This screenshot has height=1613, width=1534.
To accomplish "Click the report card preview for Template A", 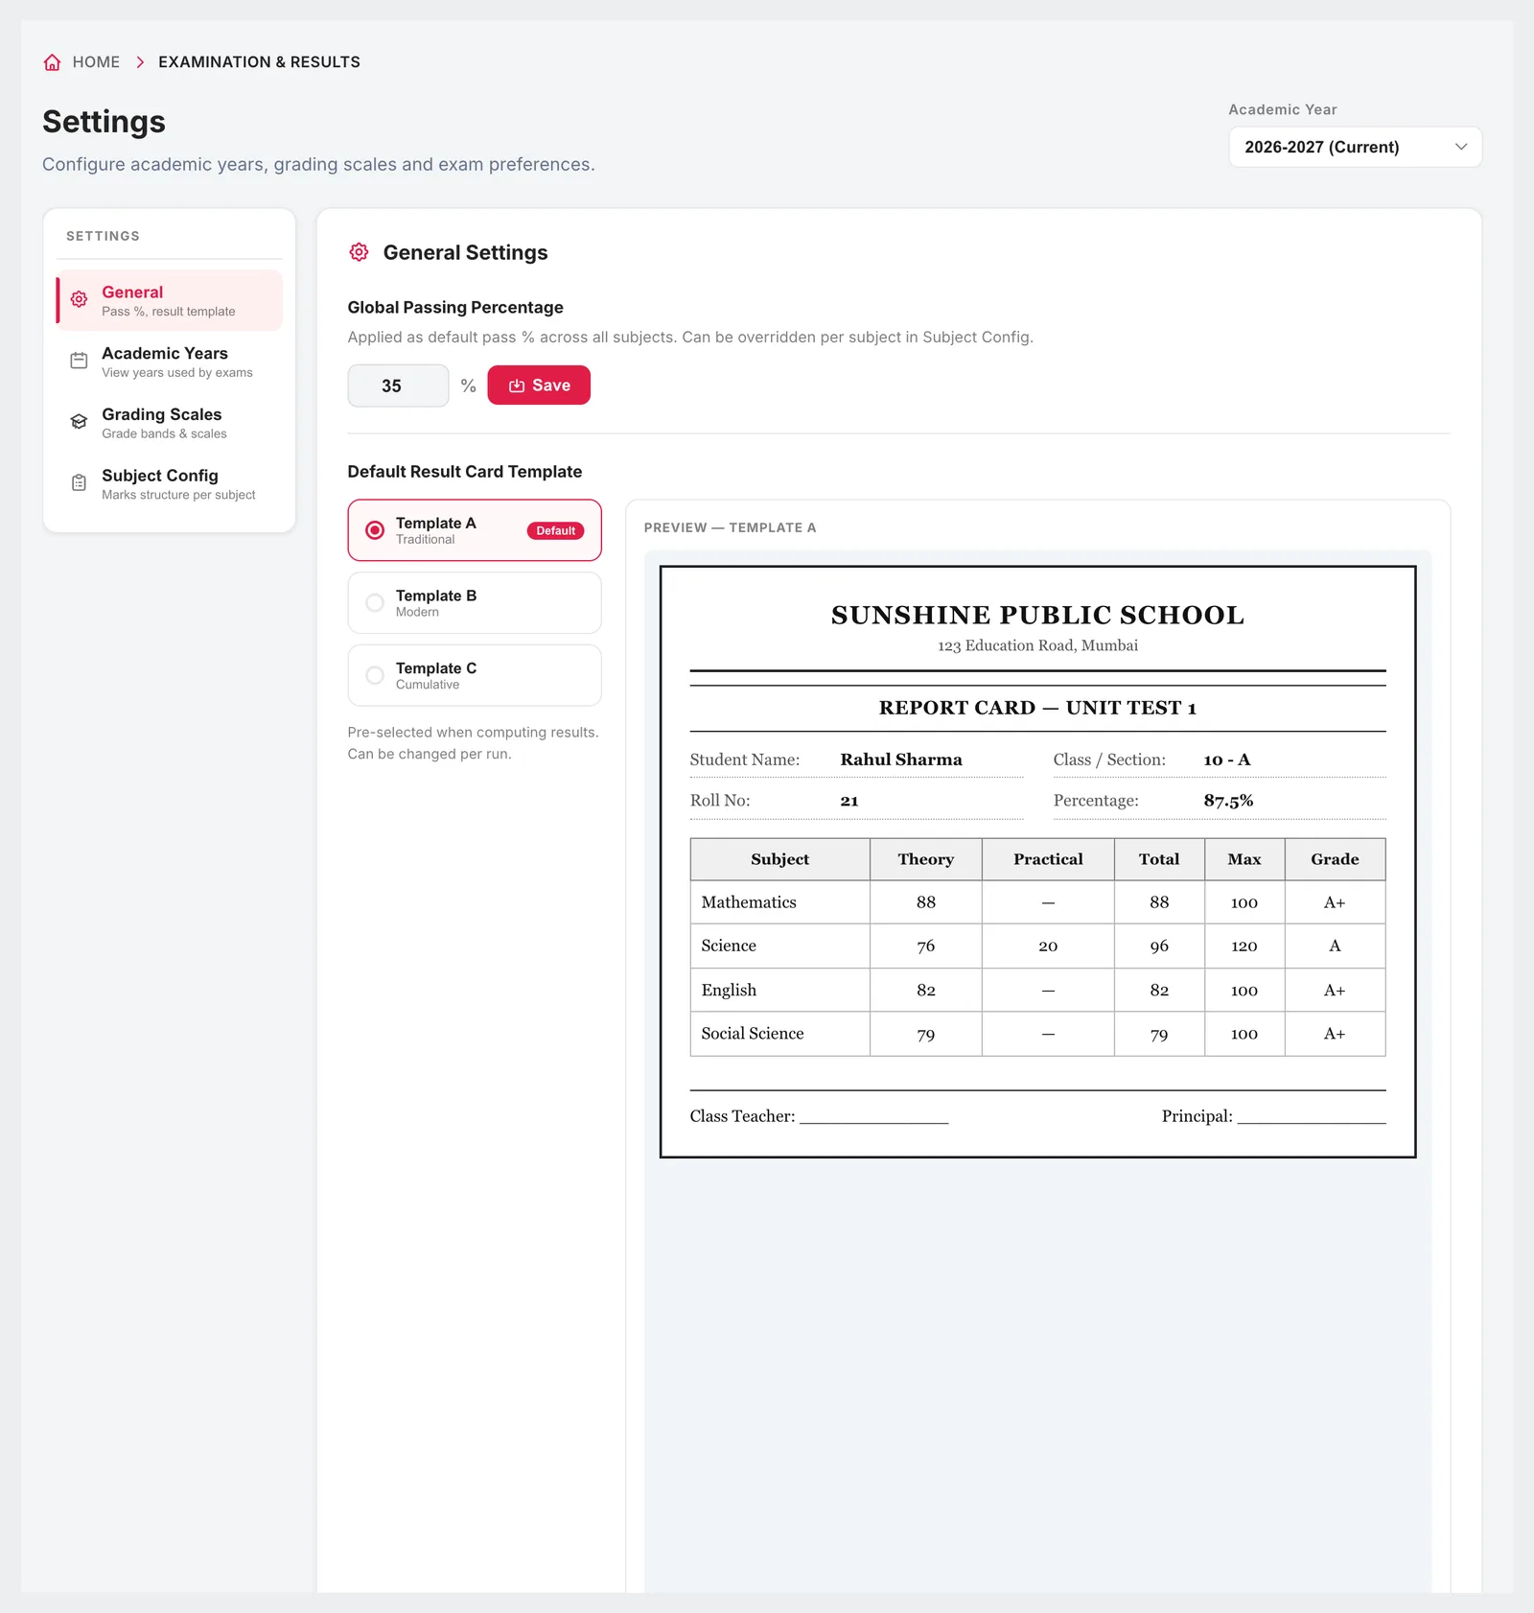I will coord(1037,861).
